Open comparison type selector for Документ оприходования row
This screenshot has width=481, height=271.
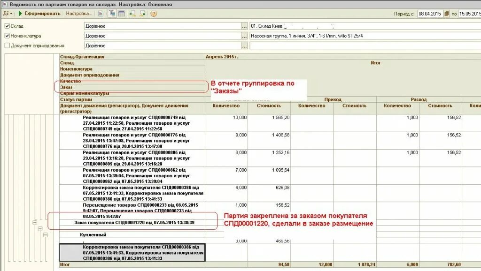pos(244,46)
